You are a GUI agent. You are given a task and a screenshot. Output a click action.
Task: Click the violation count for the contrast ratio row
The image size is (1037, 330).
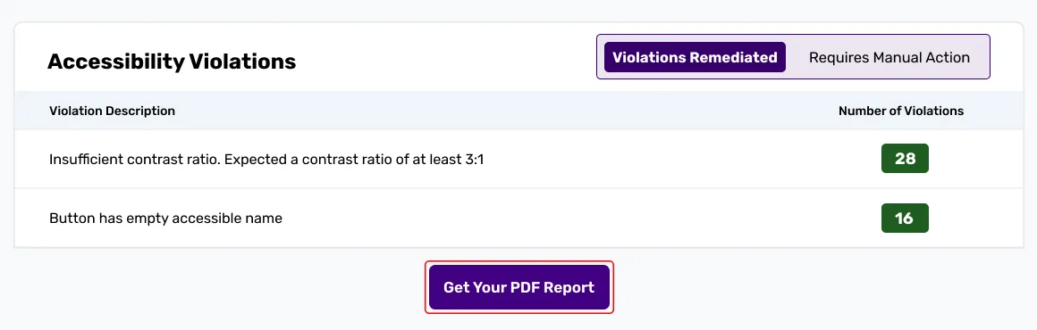tap(904, 159)
